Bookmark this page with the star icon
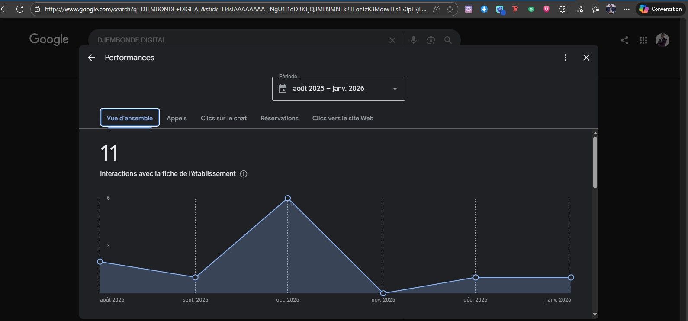This screenshot has width=688, height=321. (450, 9)
